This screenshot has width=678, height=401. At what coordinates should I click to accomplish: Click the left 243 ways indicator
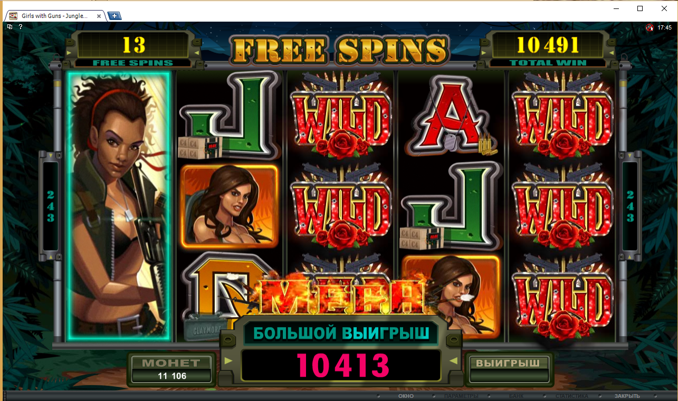pyautogui.click(x=50, y=205)
